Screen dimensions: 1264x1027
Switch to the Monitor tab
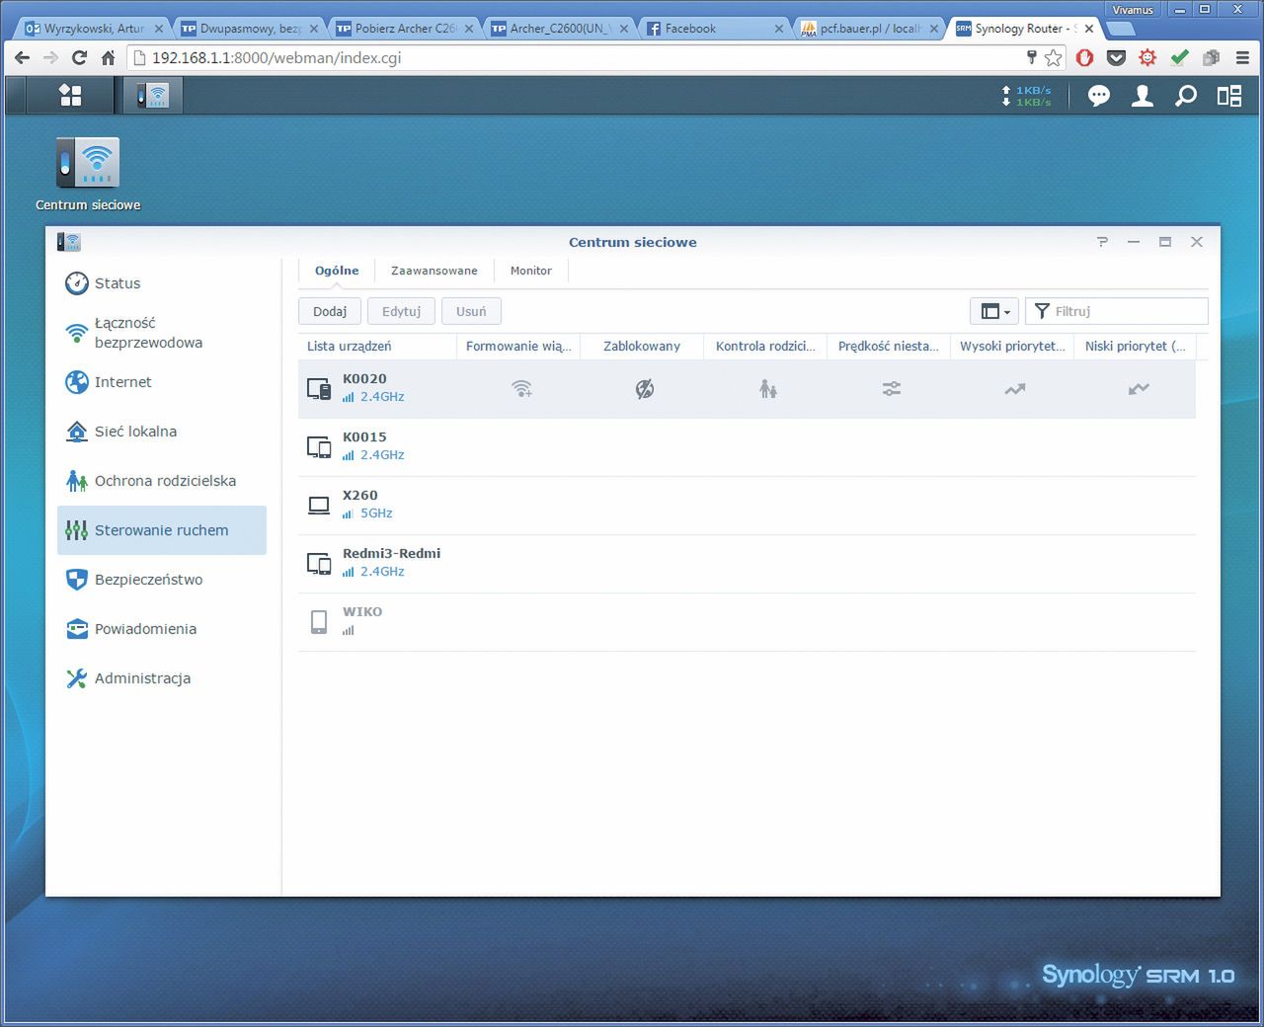point(531,271)
